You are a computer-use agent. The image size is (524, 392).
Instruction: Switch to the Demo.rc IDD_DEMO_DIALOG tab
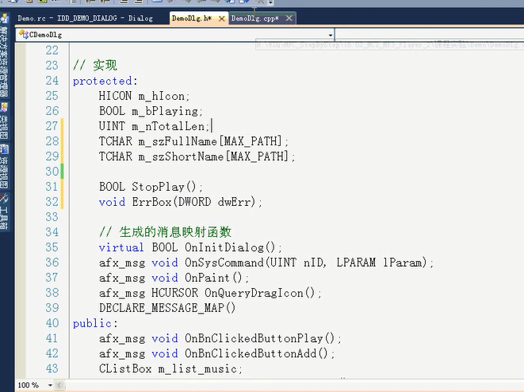[85, 18]
